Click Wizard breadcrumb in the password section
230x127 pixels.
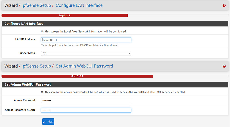(x=11, y=66)
